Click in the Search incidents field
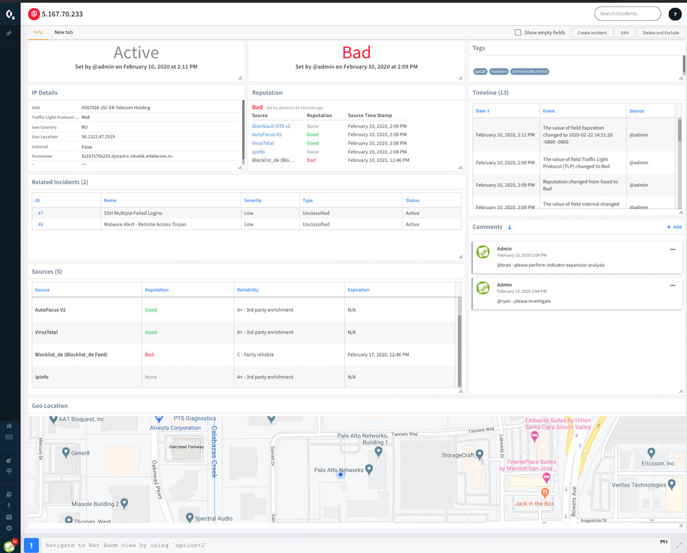The height and width of the screenshot is (553, 687). (627, 14)
